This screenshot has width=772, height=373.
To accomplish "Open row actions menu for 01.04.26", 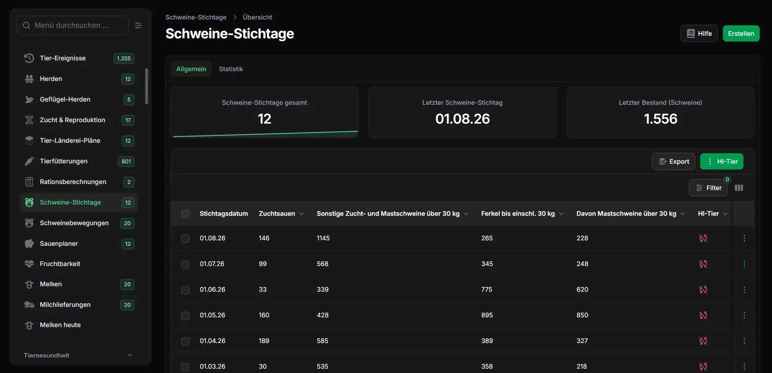I will 744,341.
